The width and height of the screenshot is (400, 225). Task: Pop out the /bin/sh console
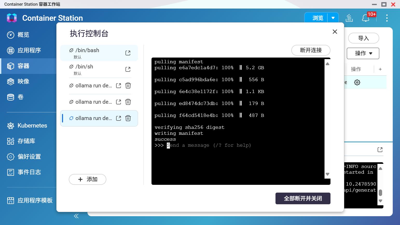(x=128, y=69)
